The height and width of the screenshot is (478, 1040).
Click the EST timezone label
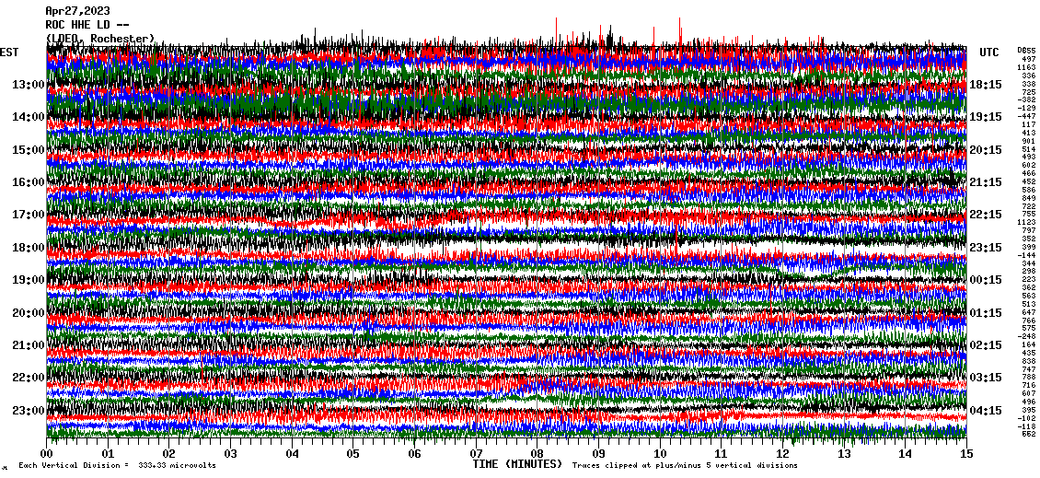(9, 52)
